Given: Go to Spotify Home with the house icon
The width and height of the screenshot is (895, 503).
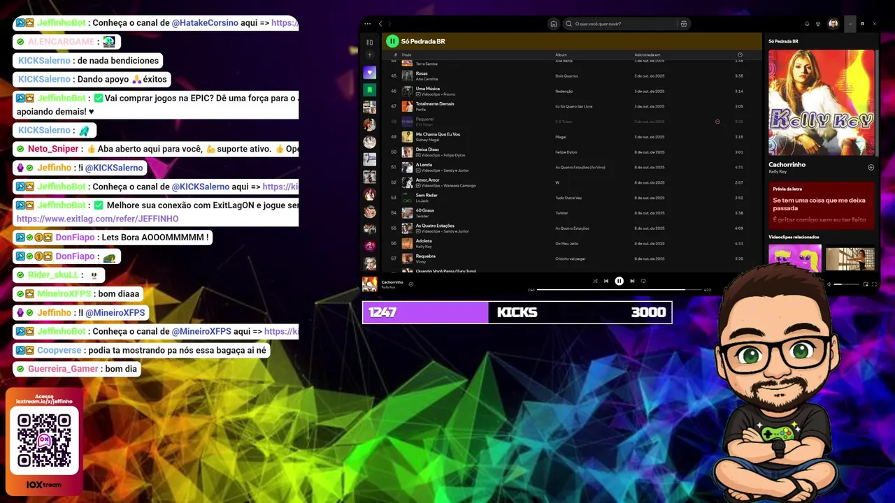Looking at the screenshot, I should 554,24.
